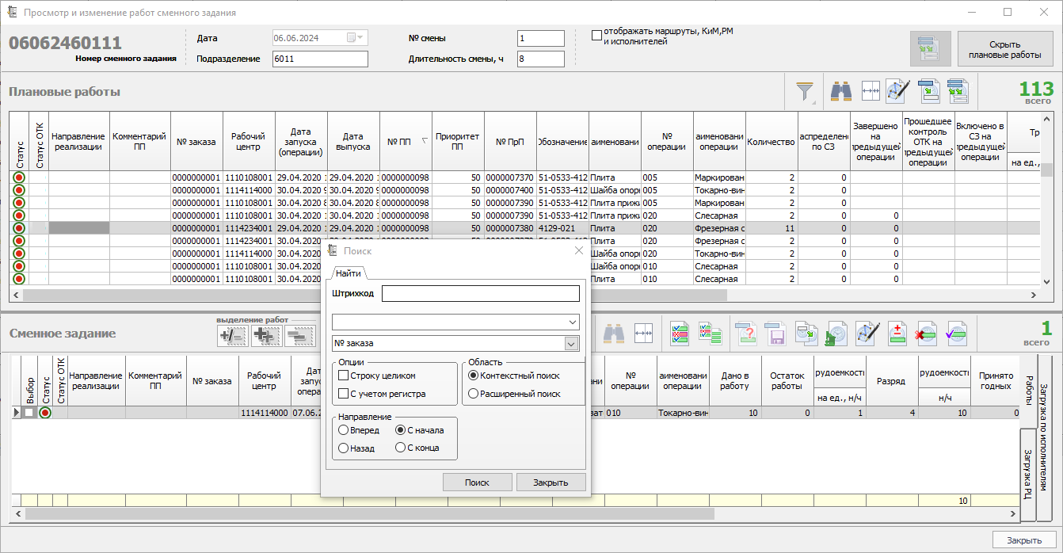The width and height of the screenshot is (1063, 553).
Task: Open the Дата calendar dropdown
Action: 360,38
